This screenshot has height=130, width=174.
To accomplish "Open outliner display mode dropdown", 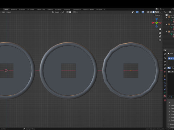I will [170, 12].
